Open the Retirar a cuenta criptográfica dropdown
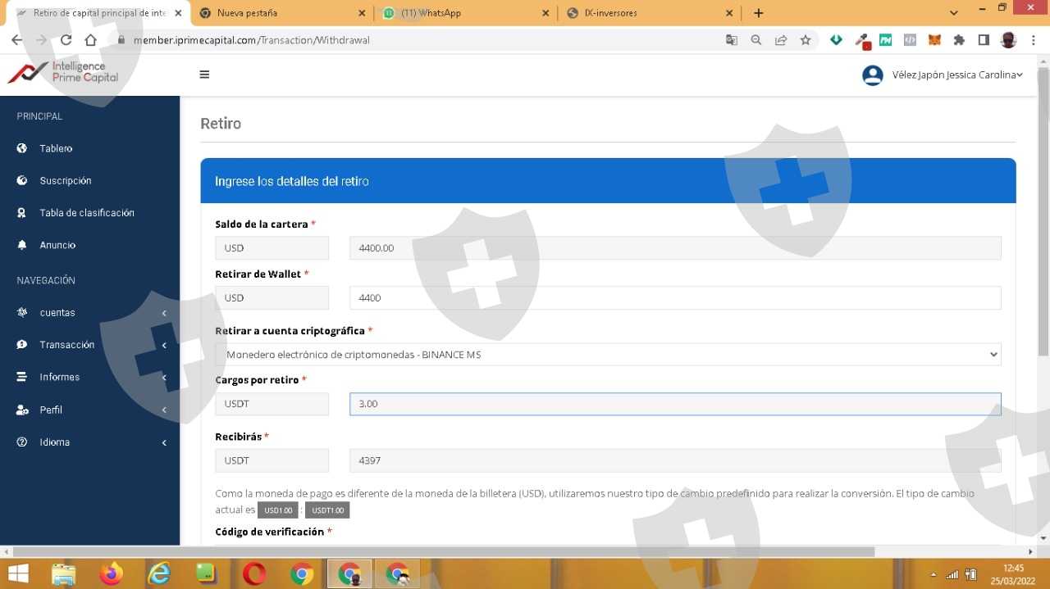Viewport: 1050px width, 589px height. coord(608,355)
